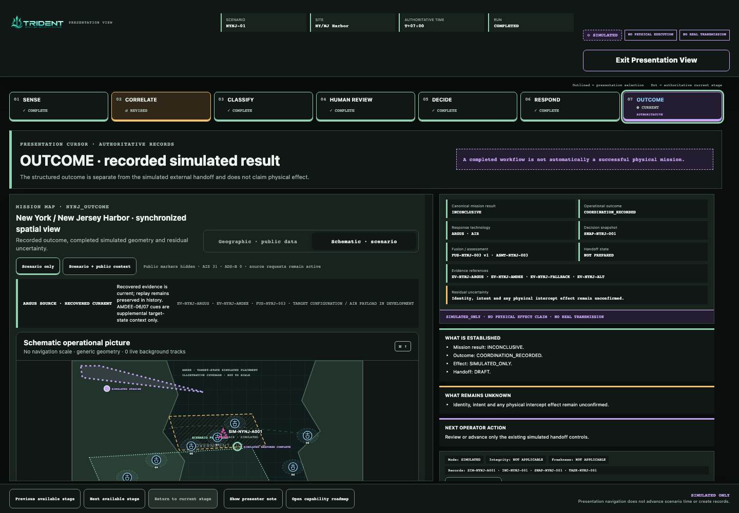This screenshot has width=739, height=513.
Task: Click Exit Presentation View
Action: coord(656,61)
